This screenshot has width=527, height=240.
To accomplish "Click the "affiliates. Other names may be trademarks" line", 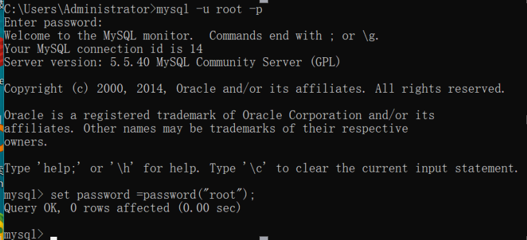I will pos(206,129).
